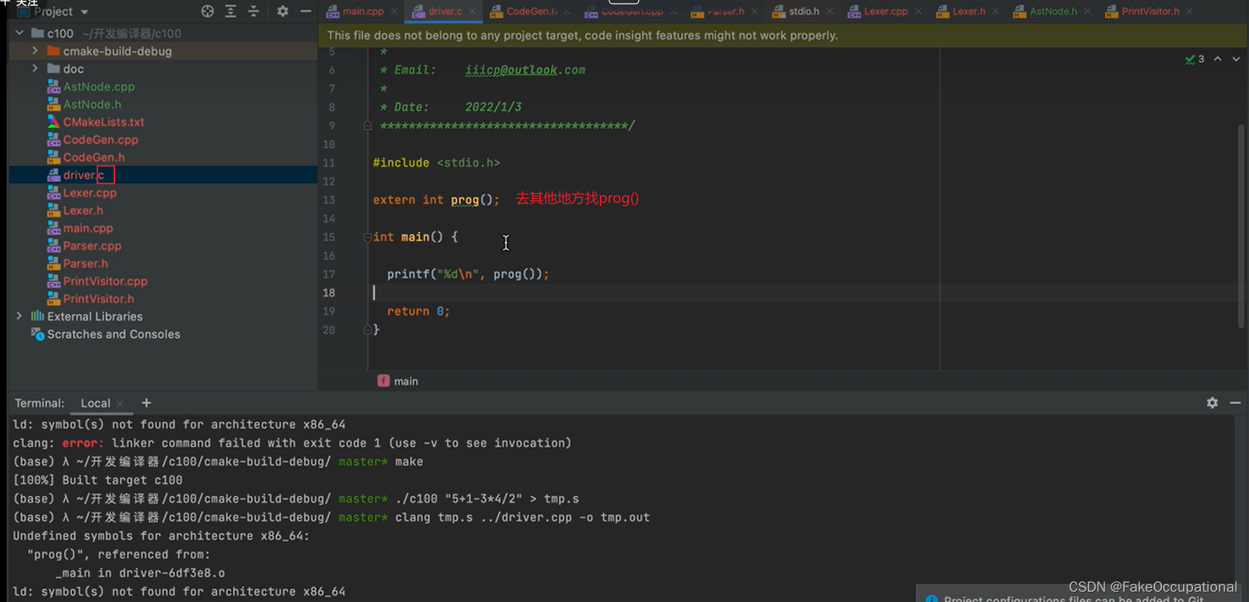Open CMakeLists.txt in project tree
The width and height of the screenshot is (1249, 602).
103,122
